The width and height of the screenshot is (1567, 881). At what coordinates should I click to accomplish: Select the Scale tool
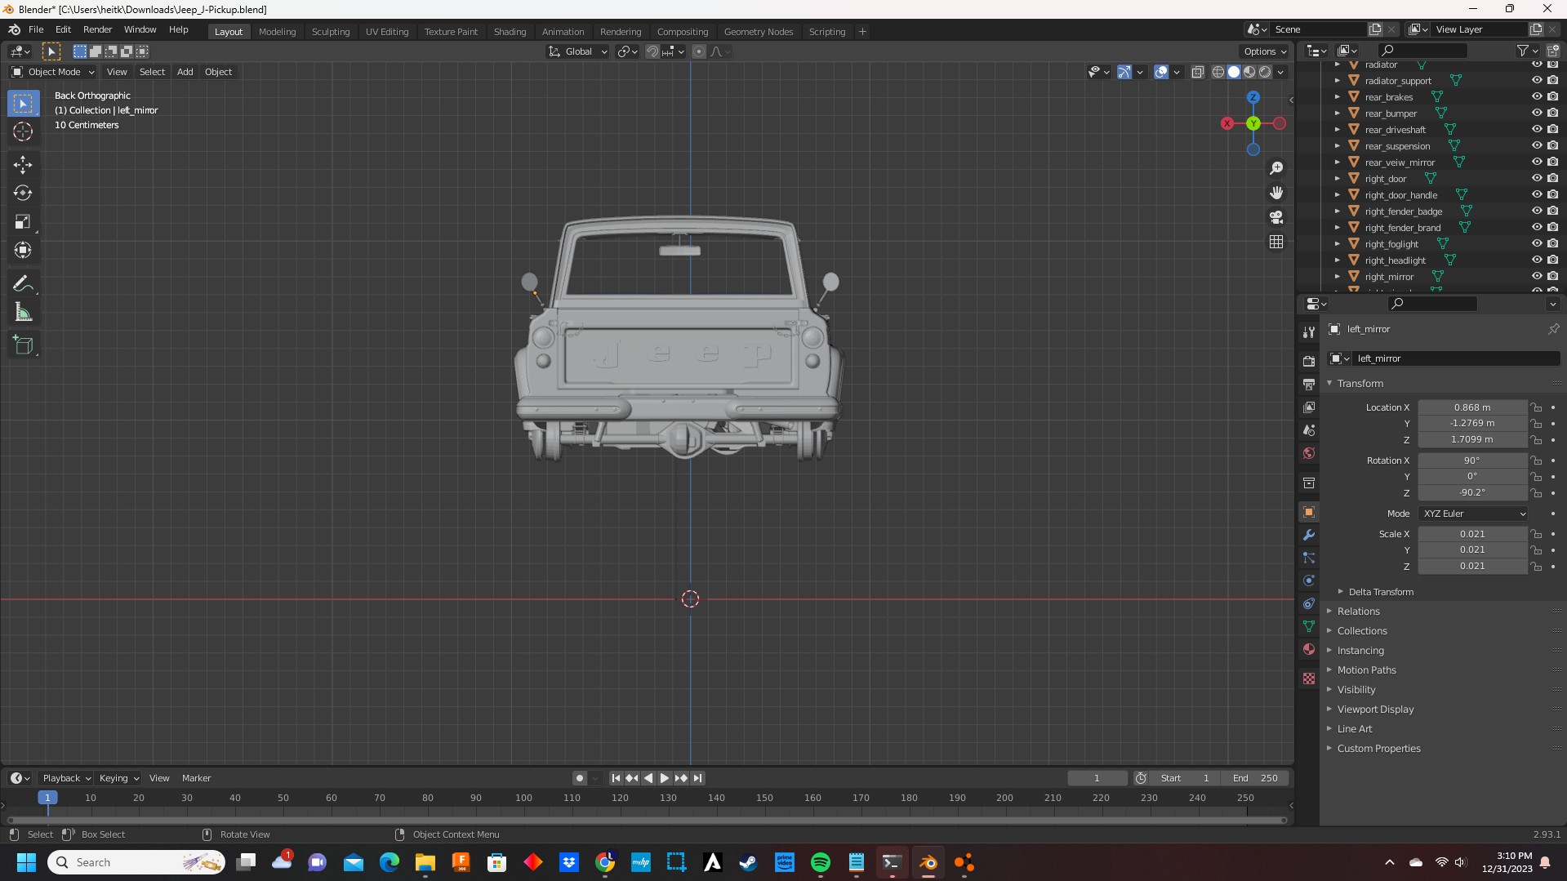[x=23, y=222]
